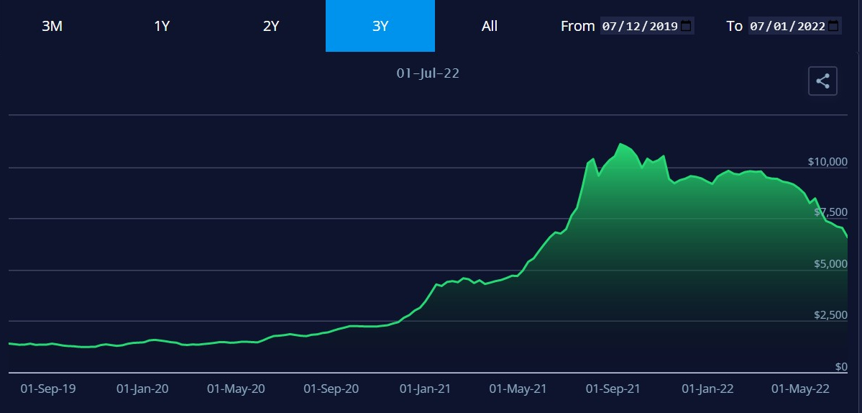Click the 01-May-21 axis date
The image size is (862, 413).
click(x=518, y=389)
